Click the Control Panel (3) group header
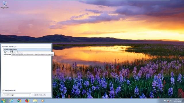184x103 pixels. [x=9, y=46]
